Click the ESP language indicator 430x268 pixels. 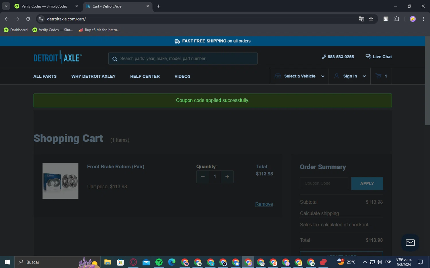point(388,262)
